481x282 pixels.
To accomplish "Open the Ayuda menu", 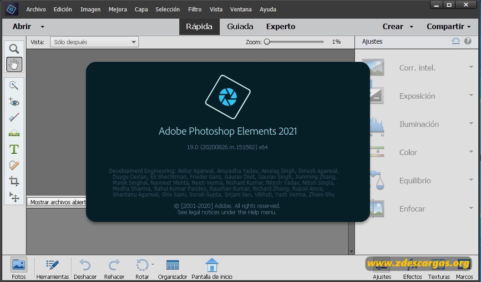I will coord(268,10).
